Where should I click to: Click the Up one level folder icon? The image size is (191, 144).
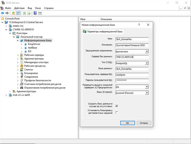pos(13,13)
